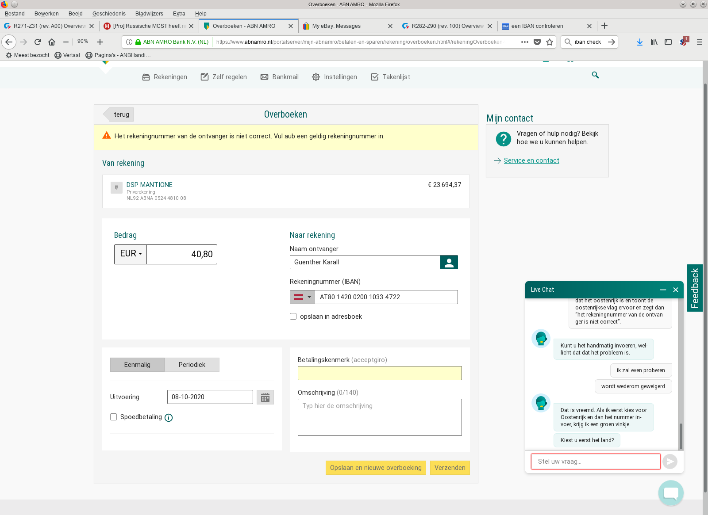The image size is (708, 515).
Task: Click the site search magnifier icon
Action: tap(595, 75)
